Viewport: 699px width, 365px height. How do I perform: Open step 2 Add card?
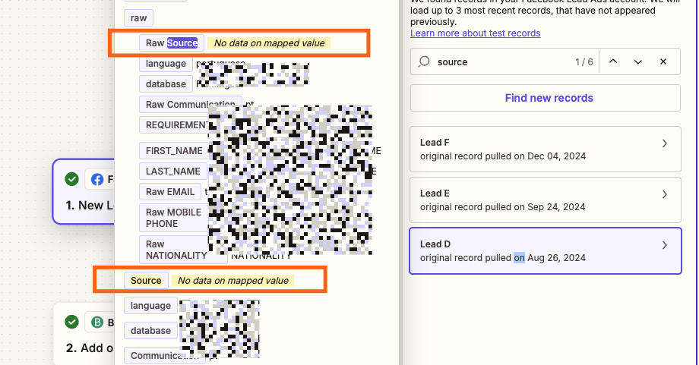[x=84, y=334]
